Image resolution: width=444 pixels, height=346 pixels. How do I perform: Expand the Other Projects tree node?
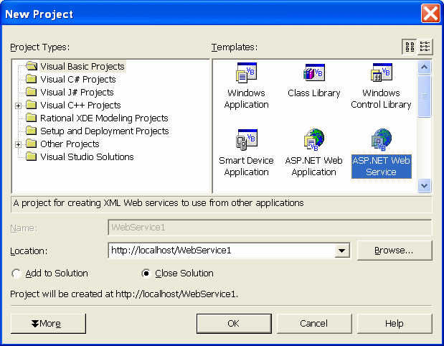click(18, 144)
